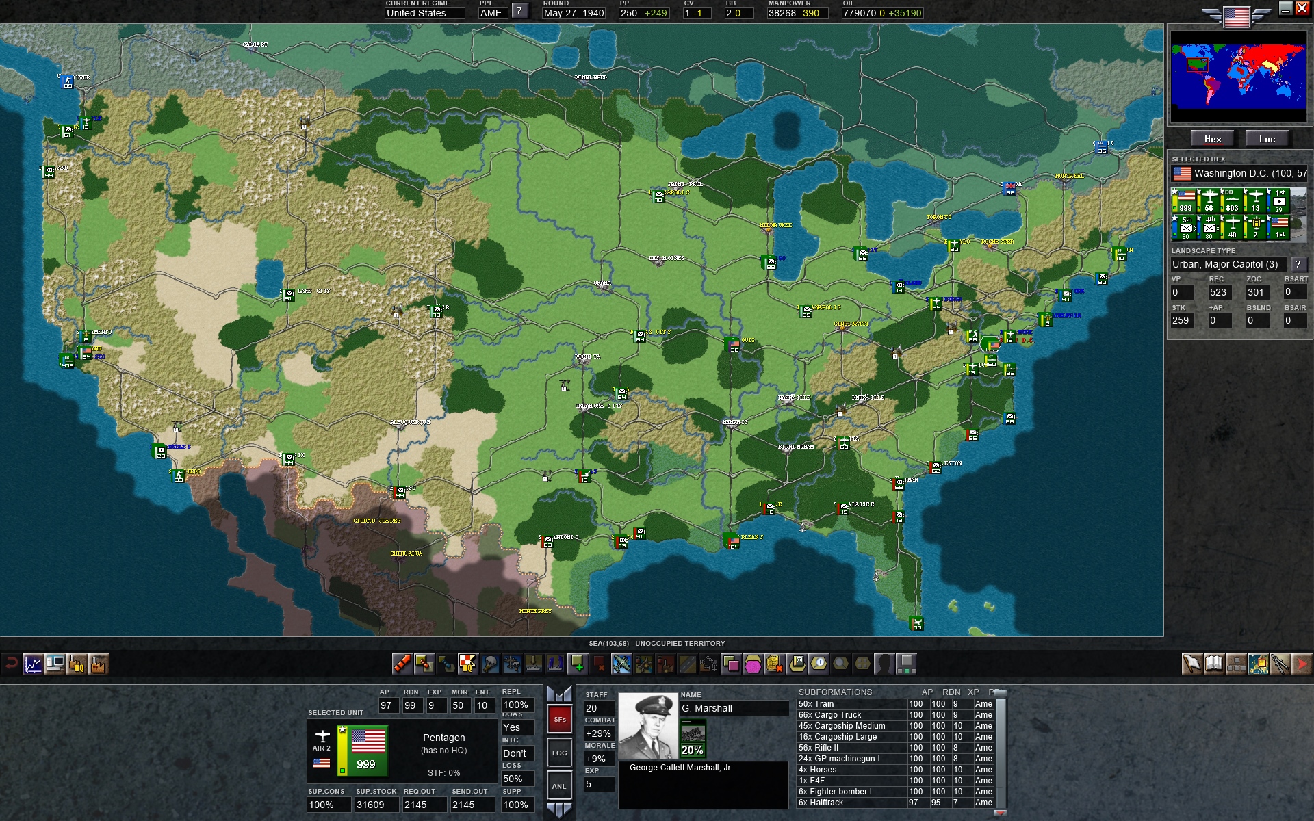Select the bomber unit counter 56
Image resolution: width=1314 pixels, height=821 pixels.
coord(1208,200)
